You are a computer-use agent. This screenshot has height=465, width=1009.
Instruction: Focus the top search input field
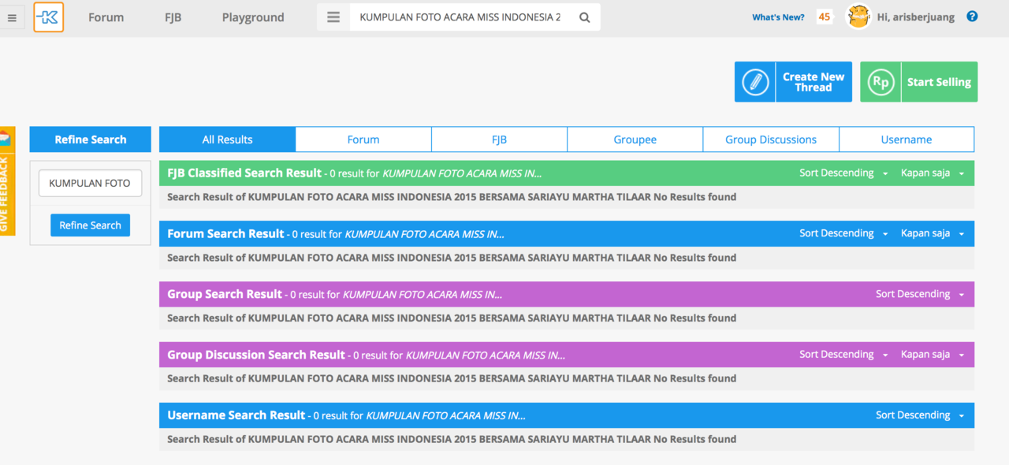pyautogui.click(x=461, y=17)
